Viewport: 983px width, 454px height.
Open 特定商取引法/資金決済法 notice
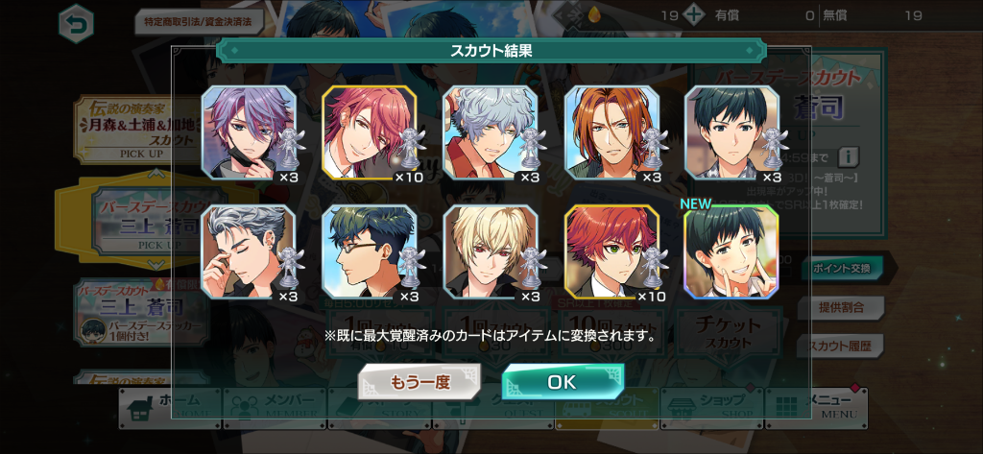click(x=198, y=22)
